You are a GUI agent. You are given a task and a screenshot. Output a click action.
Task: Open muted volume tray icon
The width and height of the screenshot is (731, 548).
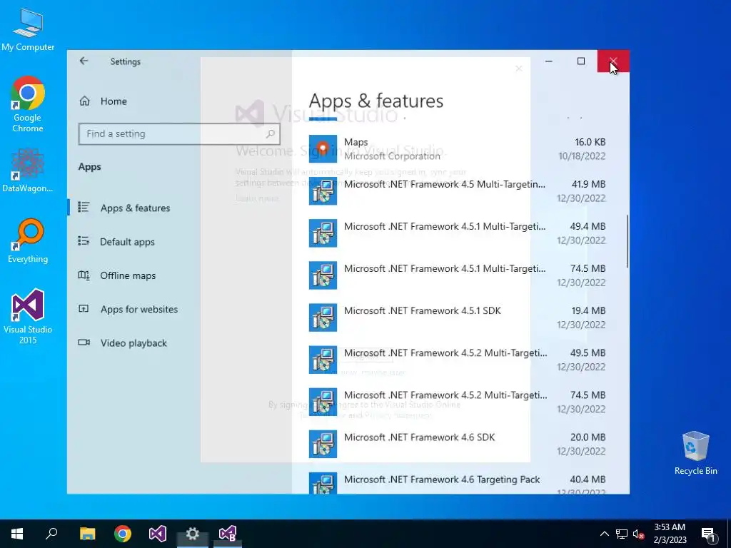(x=639, y=534)
